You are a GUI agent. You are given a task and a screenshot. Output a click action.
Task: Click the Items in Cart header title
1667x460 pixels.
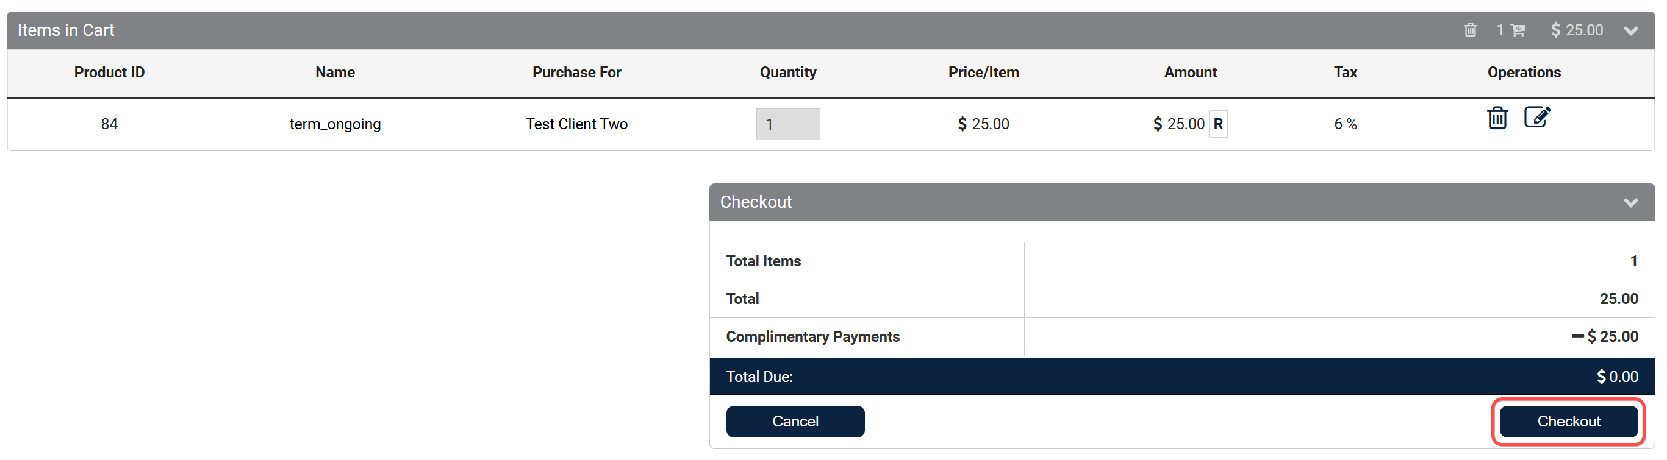click(66, 30)
